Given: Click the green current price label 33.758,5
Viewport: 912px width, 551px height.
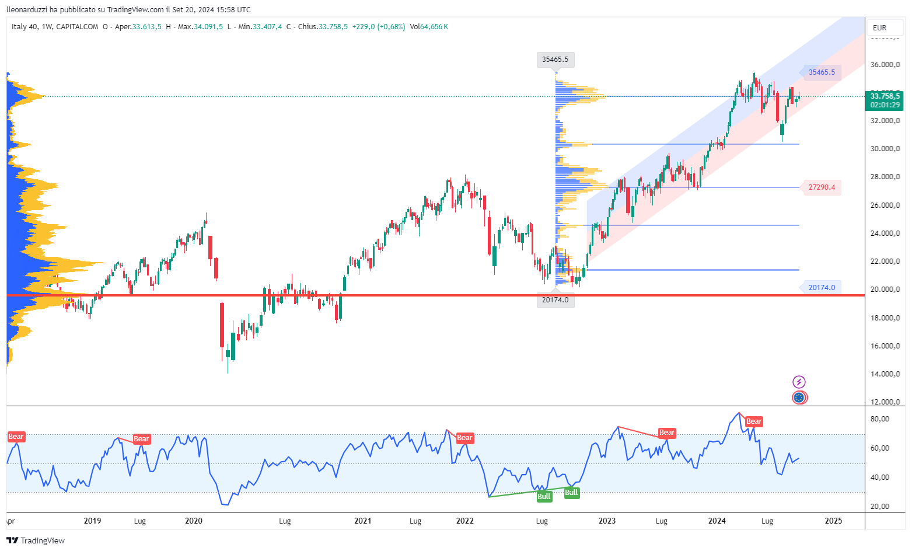Looking at the screenshot, I should (x=885, y=96).
